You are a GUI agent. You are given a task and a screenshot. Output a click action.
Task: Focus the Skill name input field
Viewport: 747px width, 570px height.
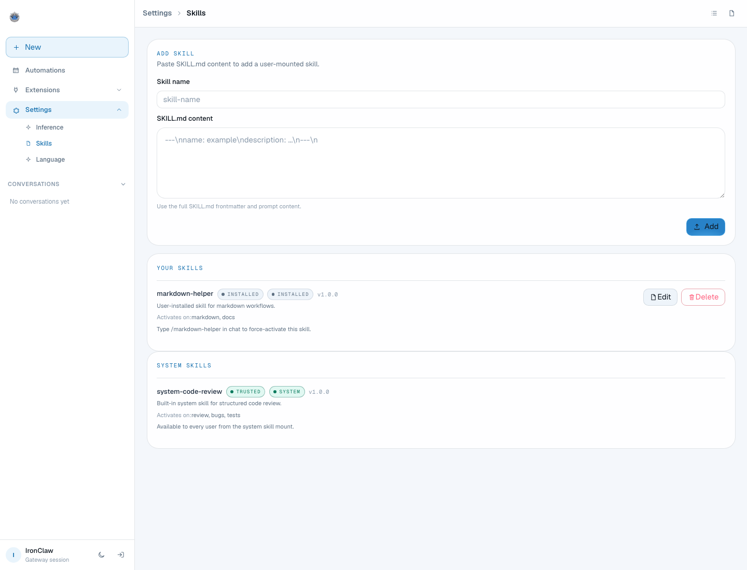(441, 99)
